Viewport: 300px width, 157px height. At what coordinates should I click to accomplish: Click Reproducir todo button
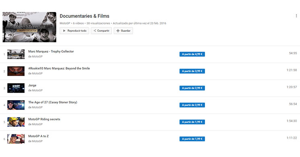tap(74, 31)
